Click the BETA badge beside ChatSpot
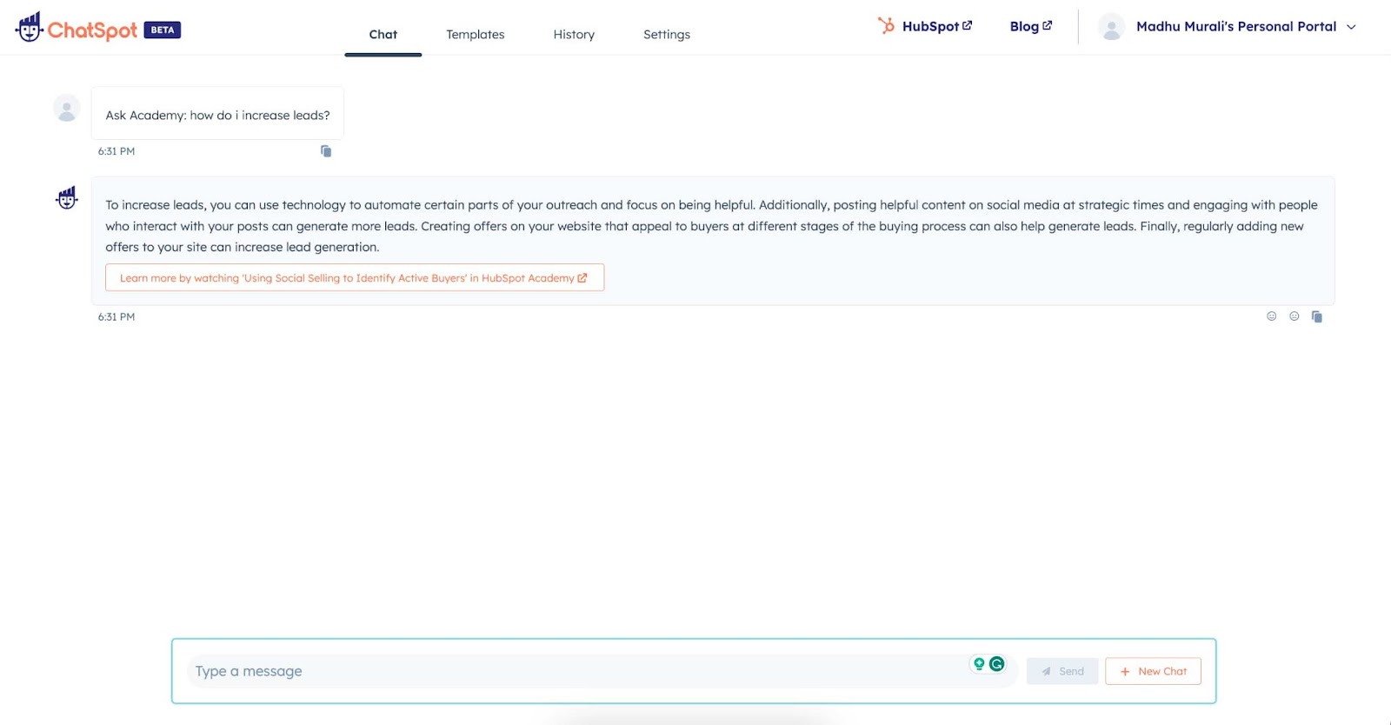The height and width of the screenshot is (725, 1391). 163,30
